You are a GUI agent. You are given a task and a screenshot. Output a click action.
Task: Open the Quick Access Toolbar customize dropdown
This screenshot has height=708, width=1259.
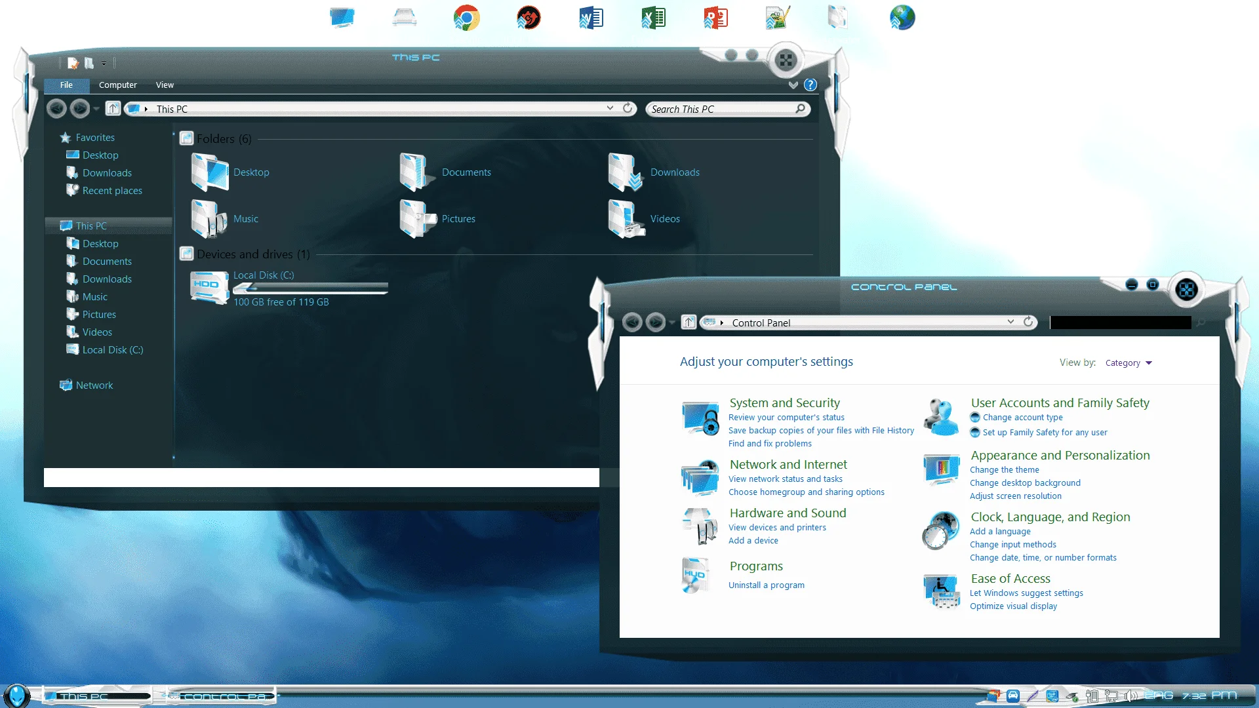pyautogui.click(x=104, y=64)
